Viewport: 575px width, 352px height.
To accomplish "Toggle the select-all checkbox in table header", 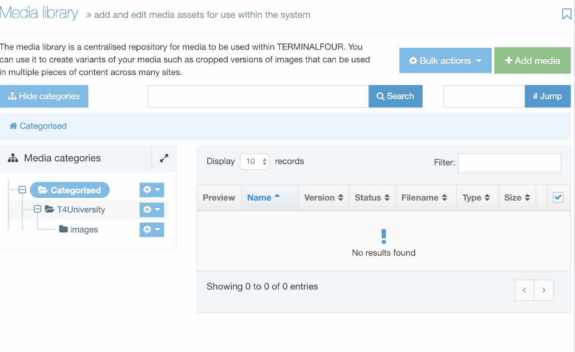I will point(558,197).
